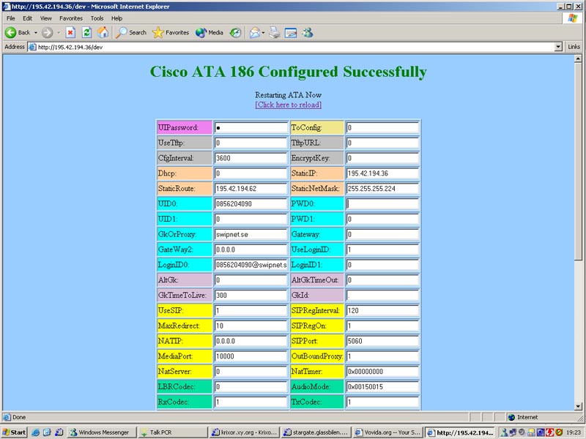
Task: Click the CfgInterval field showing 3600
Action: pos(251,158)
